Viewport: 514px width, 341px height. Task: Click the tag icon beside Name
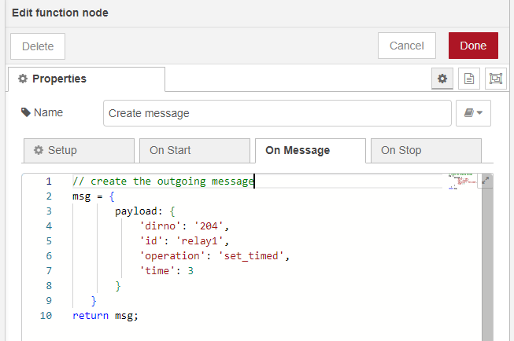tap(26, 112)
